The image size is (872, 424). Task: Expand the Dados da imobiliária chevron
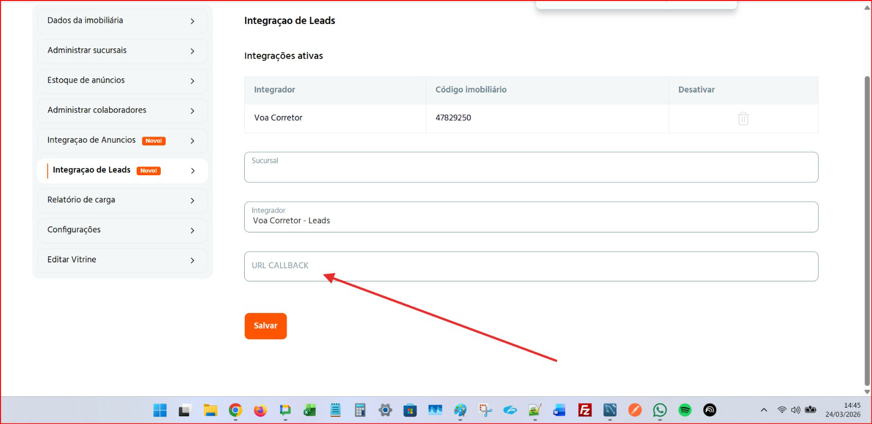click(x=192, y=21)
